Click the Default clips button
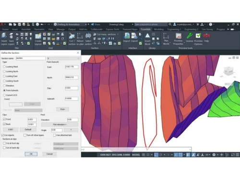240x180 pixels. [28, 130]
